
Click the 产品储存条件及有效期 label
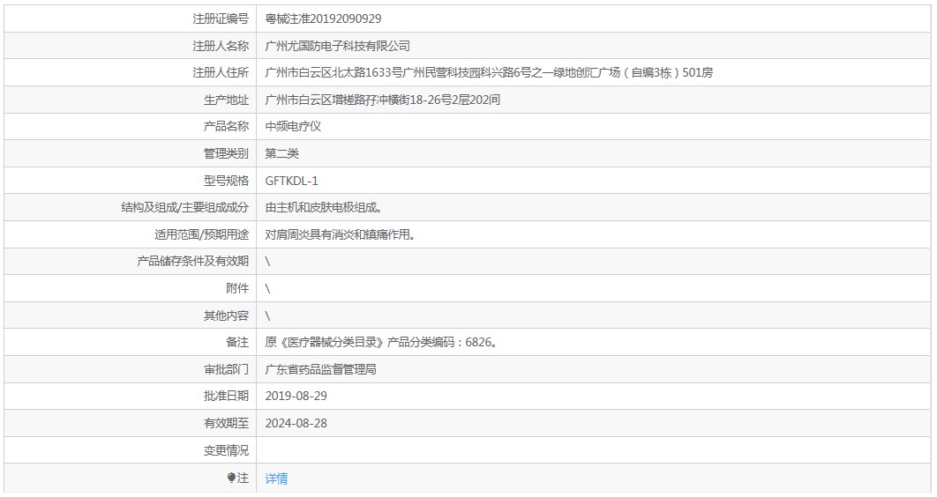[192, 262]
